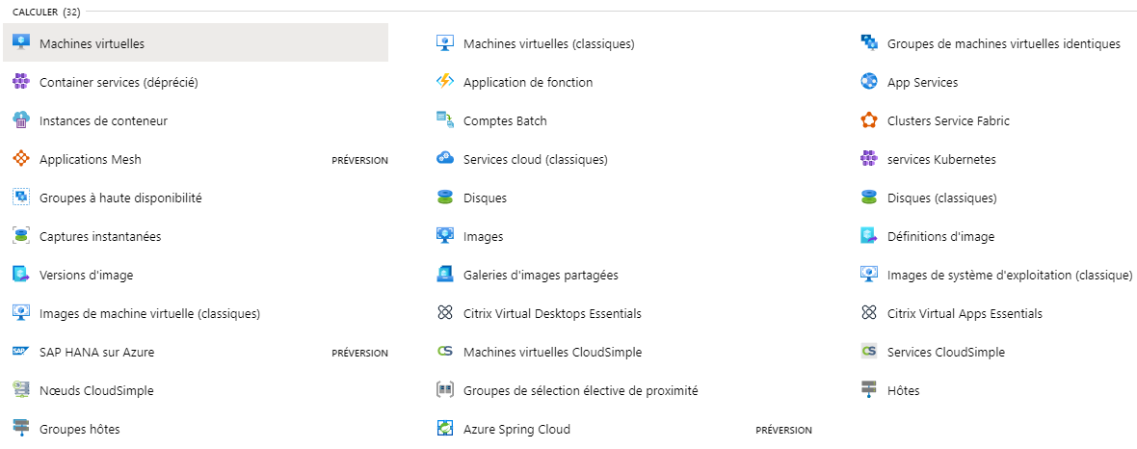This screenshot has height=449, width=1137.
Task: Click the CALCULER (32) section header
Action: point(46,12)
